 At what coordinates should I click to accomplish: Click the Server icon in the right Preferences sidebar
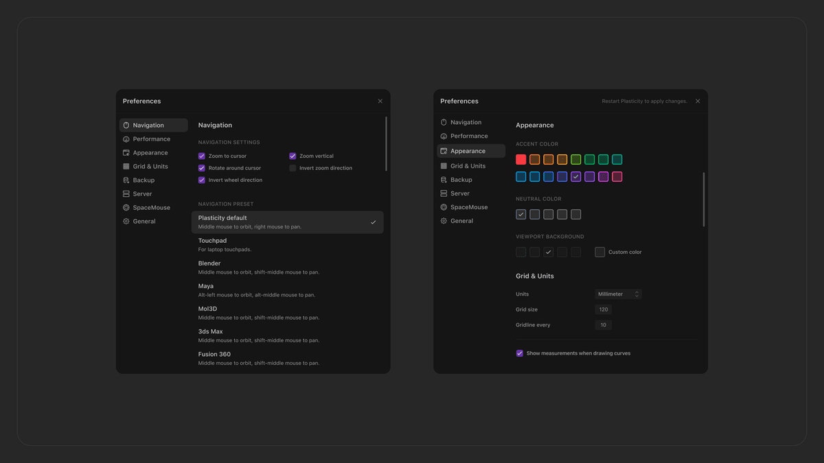pos(444,193)
